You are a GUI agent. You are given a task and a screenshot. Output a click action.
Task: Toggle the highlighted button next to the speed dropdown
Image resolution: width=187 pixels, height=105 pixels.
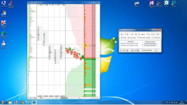(x=138, y=50)
